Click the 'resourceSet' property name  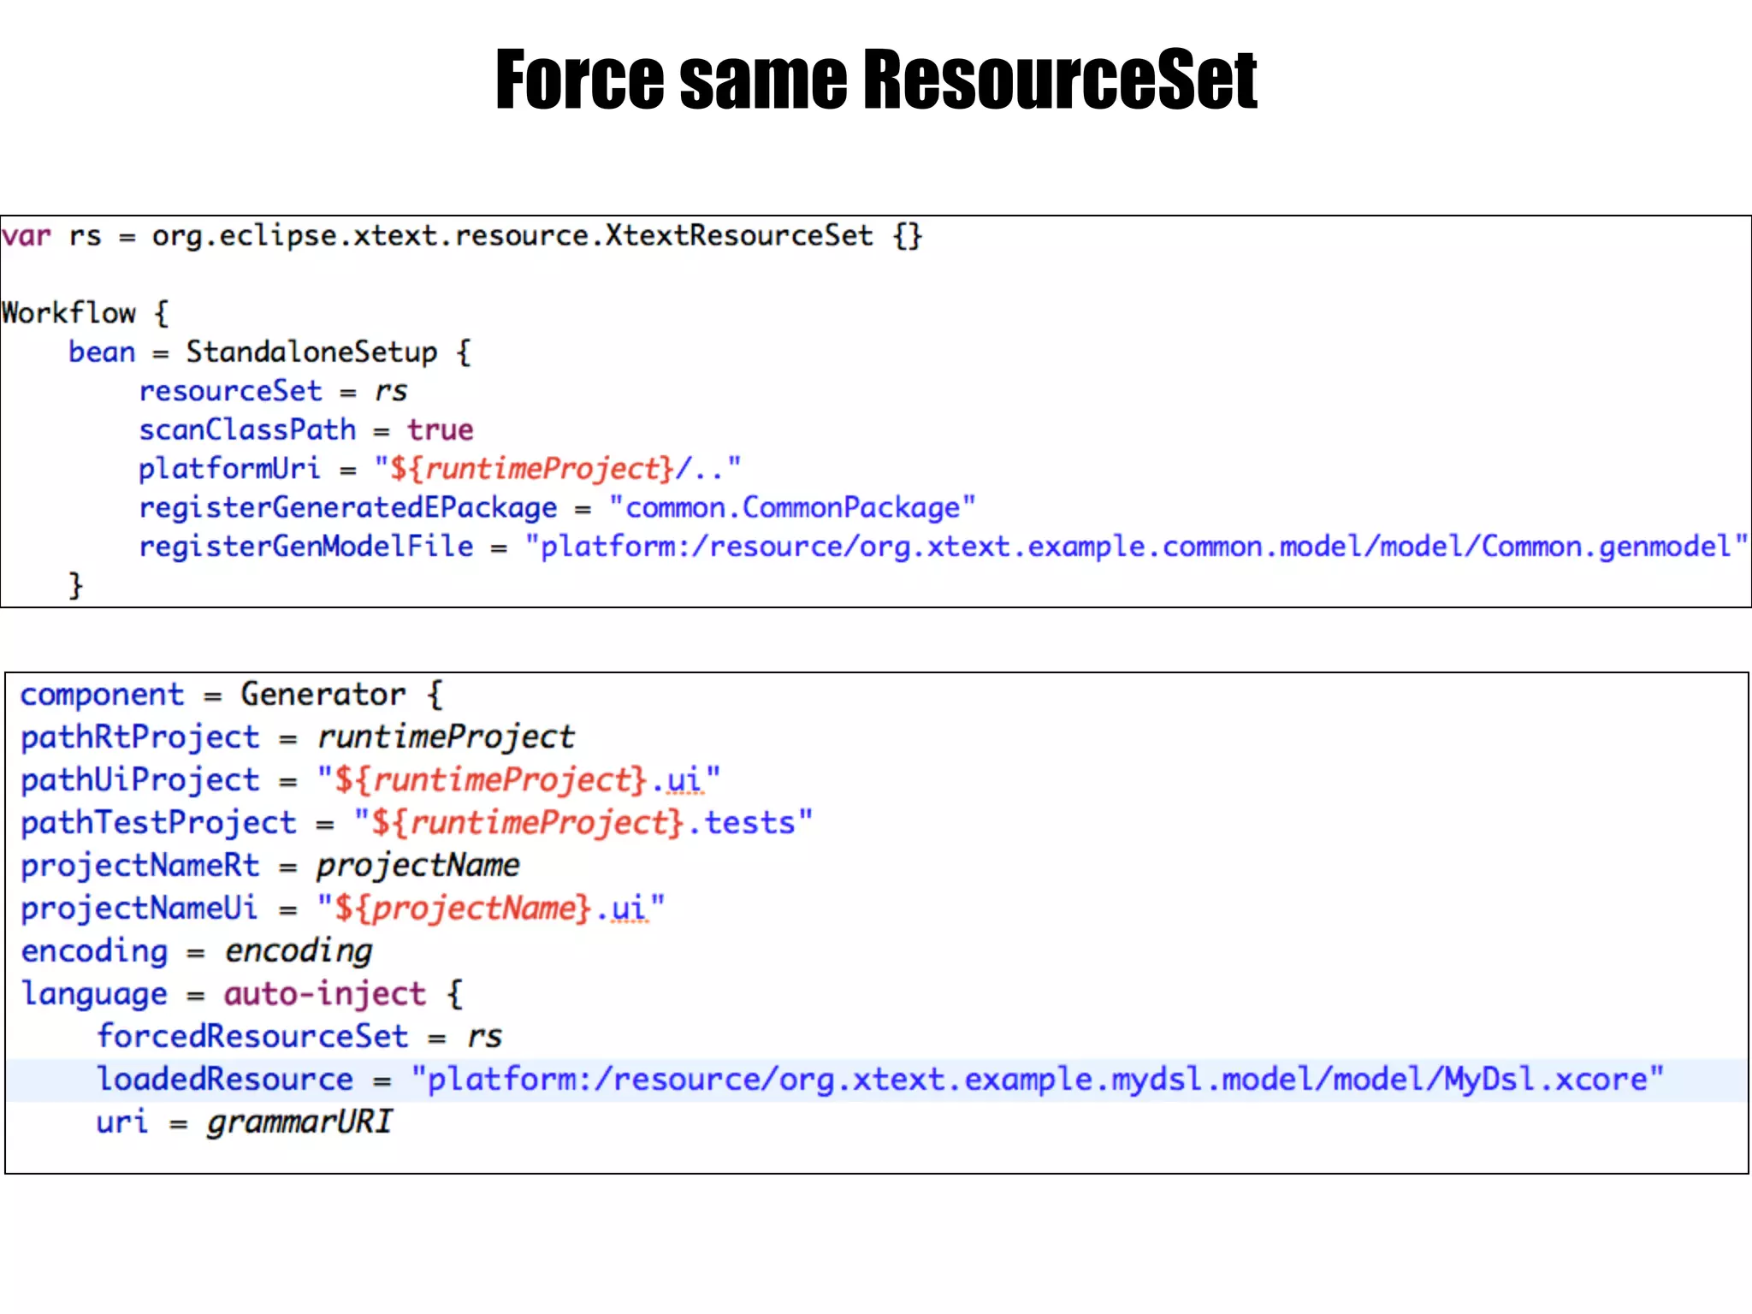[x=230, y=391]
